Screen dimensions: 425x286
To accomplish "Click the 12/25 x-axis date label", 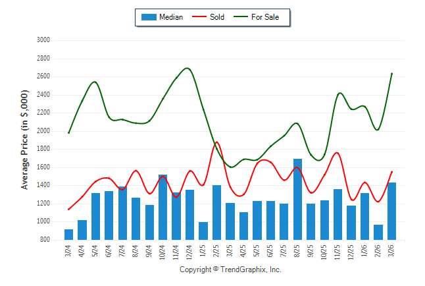I will (351, 251).
